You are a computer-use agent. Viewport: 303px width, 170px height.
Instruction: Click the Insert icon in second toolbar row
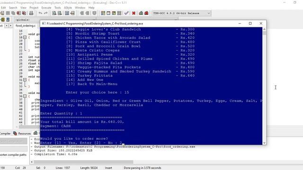2,20
